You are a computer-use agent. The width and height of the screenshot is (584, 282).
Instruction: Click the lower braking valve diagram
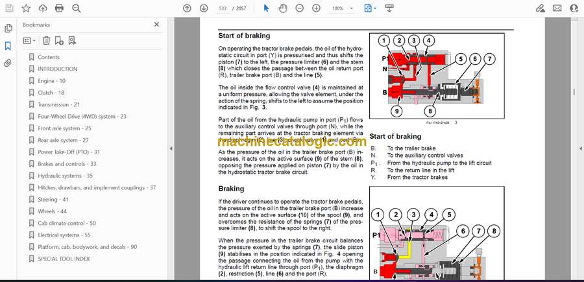pyautogui.click(x=437, y=233)
